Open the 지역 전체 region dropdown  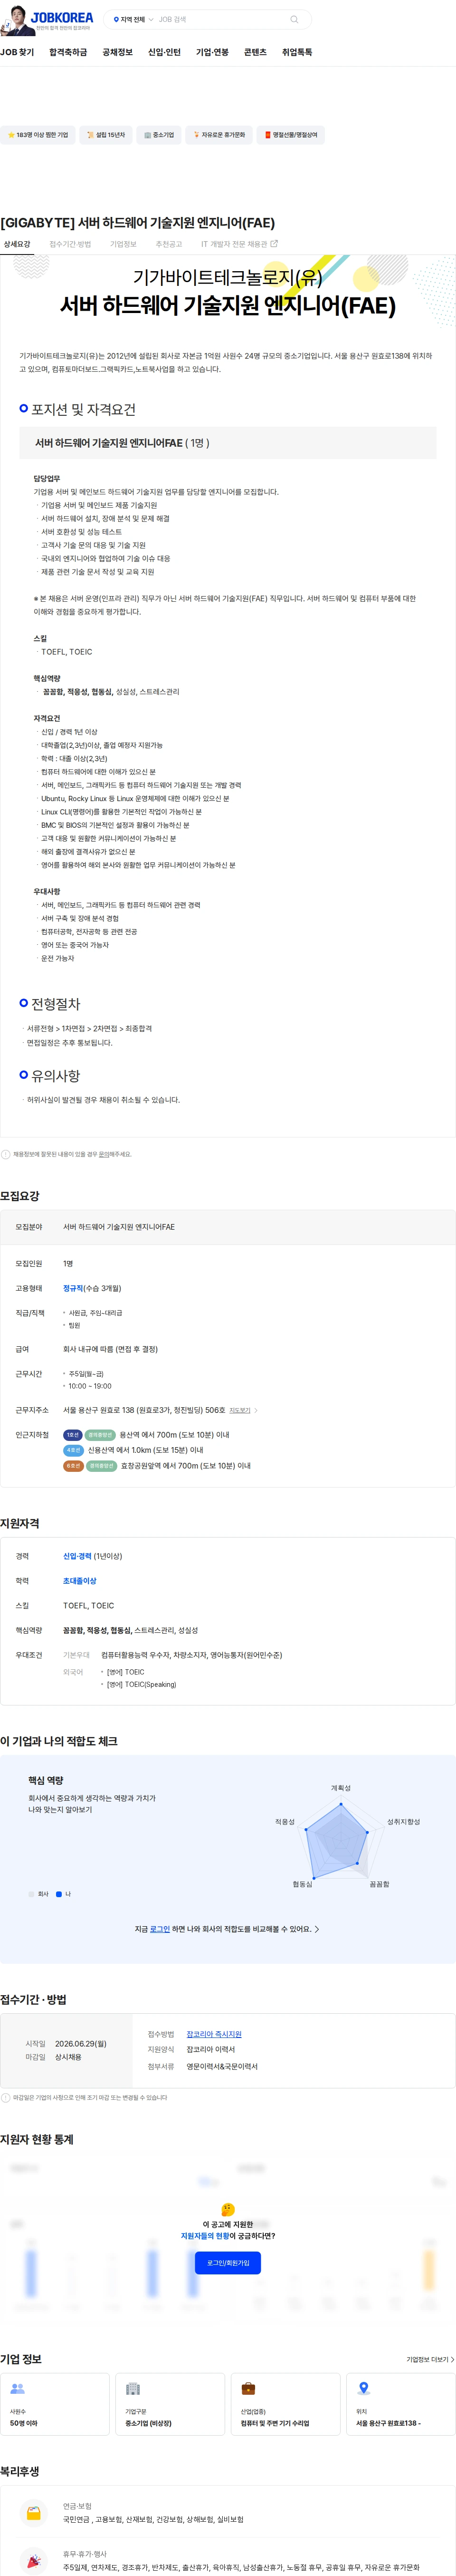[x=133, y=19]
